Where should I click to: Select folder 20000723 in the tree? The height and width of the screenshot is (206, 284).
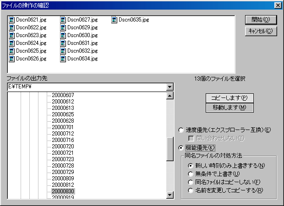click(63, 159)
